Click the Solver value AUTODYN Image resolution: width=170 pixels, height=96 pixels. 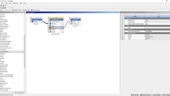pos(157,39)
